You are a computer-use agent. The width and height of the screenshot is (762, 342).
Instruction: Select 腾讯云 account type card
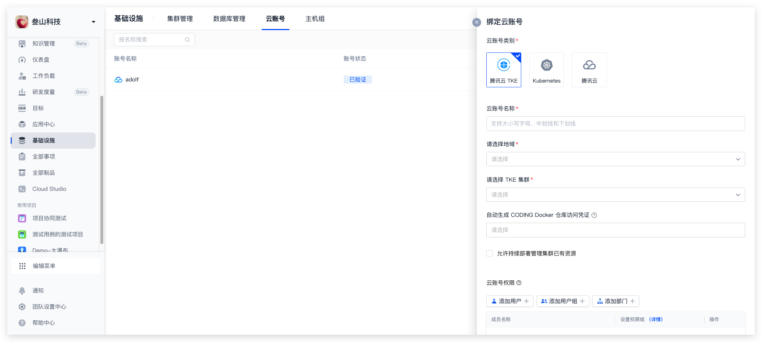tap(589, 70)
